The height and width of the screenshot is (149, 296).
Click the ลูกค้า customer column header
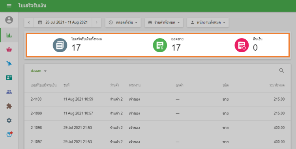[179, 85]
